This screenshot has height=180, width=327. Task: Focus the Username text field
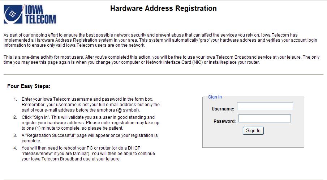pos(265,106)
